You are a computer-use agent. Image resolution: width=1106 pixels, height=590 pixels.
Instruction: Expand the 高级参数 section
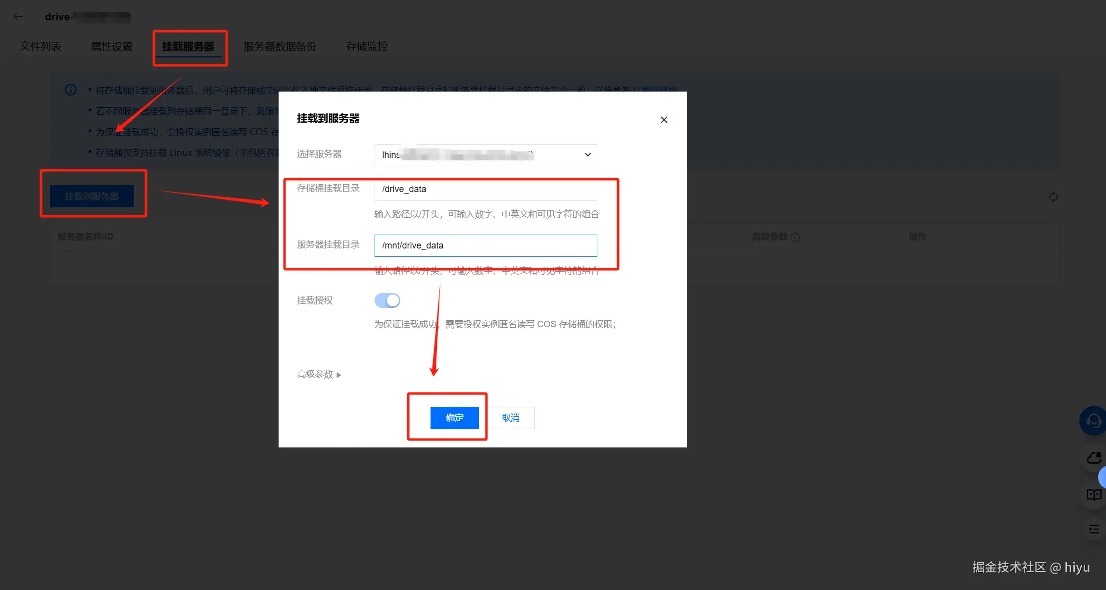pos(319,374)
